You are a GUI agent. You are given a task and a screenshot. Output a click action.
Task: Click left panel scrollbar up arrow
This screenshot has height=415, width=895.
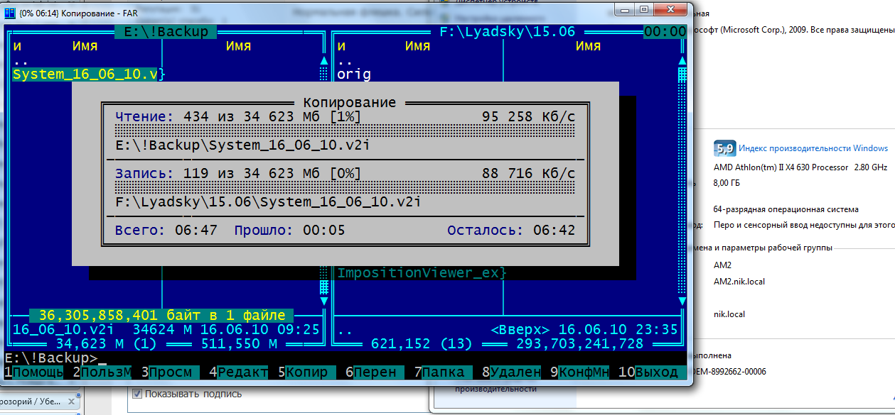click(324, 60)
